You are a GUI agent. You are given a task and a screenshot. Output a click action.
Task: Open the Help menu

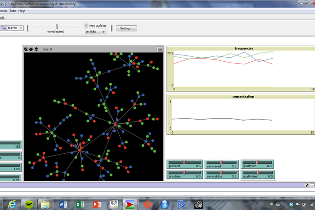point(22,11)
